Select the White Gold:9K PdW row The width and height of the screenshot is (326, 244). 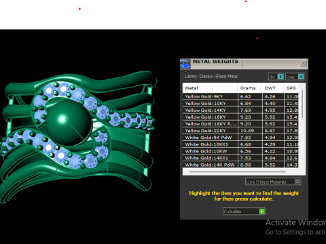pos(240,138)
